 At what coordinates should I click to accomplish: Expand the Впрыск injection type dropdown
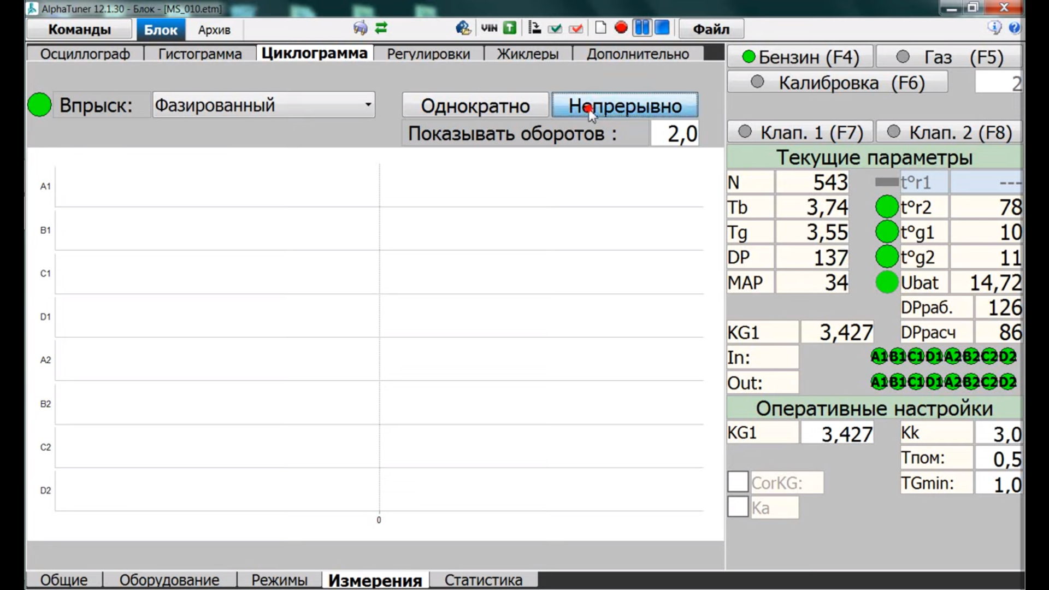point(368,105)
